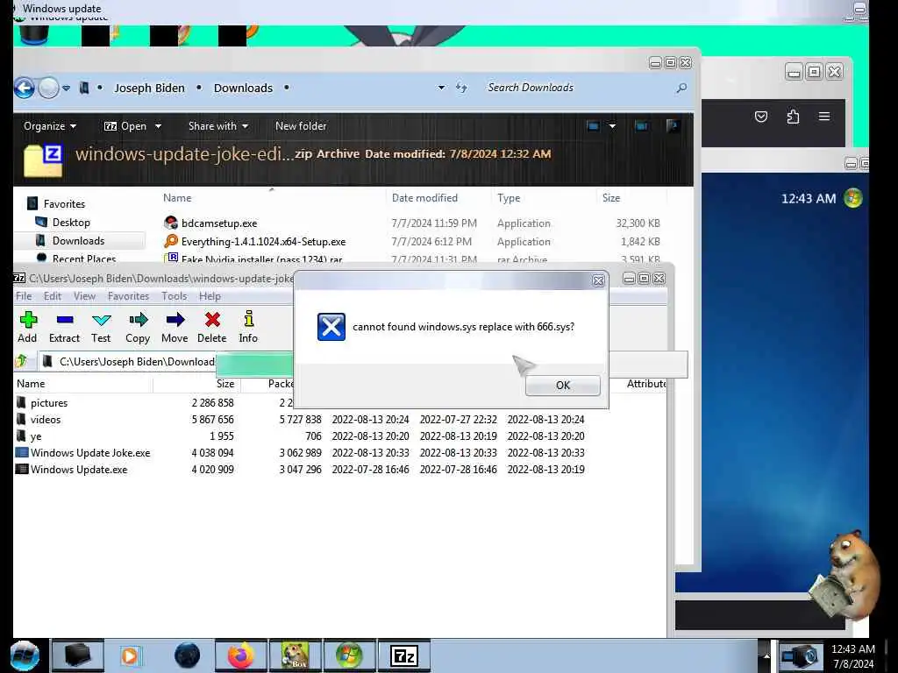Open media player taskbar icon
The image size is (898, 673).
pos(130,655)
